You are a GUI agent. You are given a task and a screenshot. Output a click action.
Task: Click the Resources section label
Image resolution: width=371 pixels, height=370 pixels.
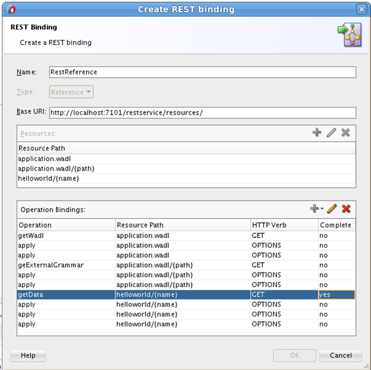click(38, 134)
